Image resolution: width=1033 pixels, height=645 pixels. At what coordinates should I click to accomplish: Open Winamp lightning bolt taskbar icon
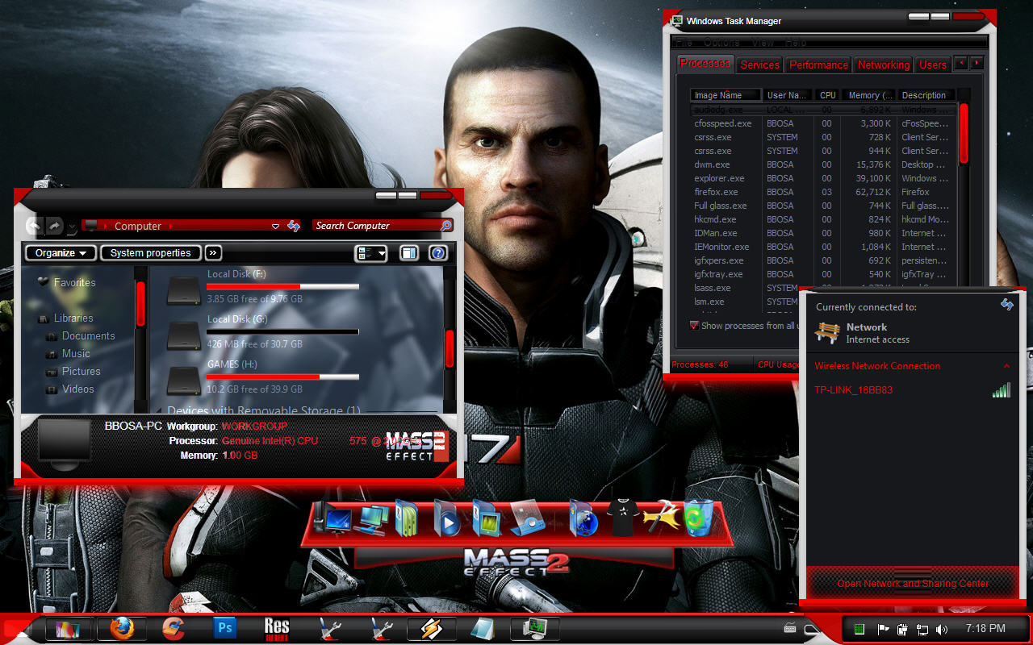[x=432, y=628]
